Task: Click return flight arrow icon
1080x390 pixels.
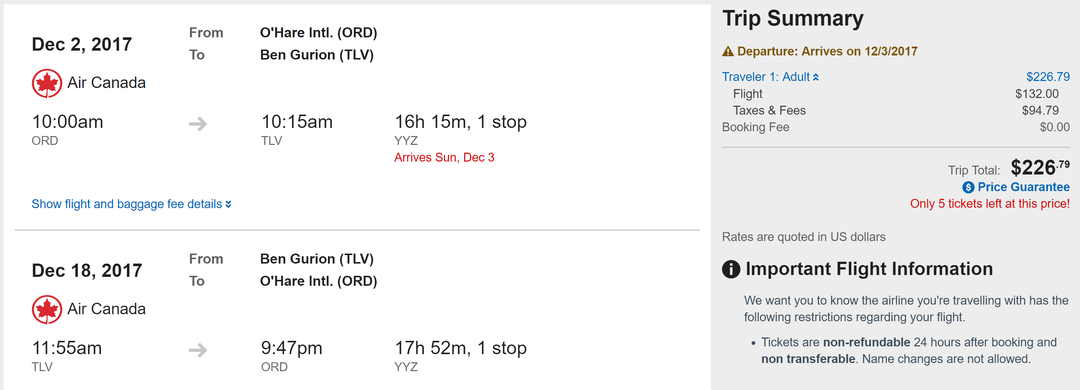Action: 198,349
